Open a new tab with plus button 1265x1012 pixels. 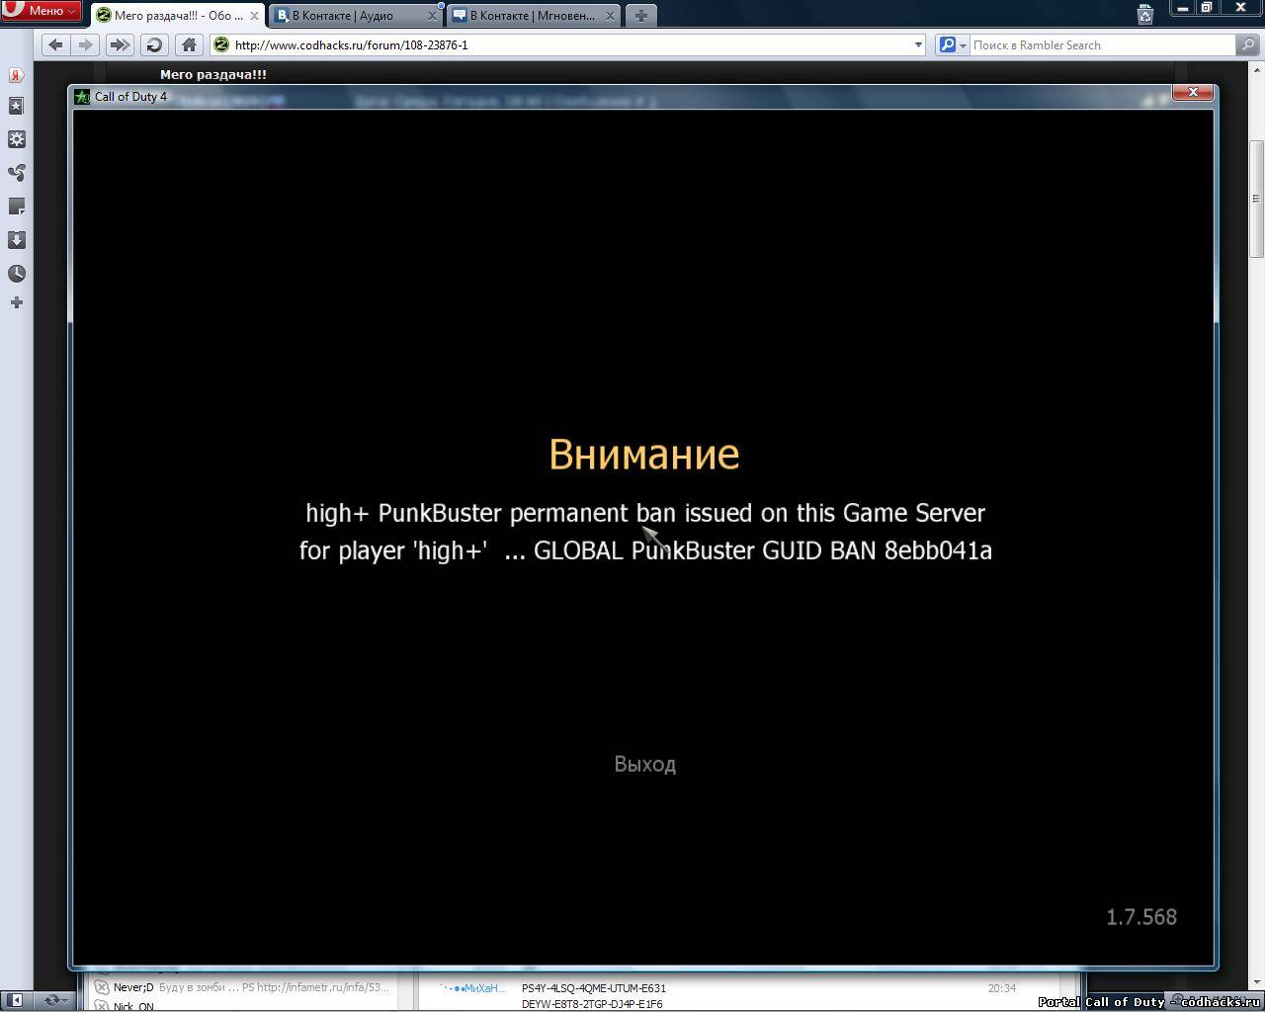coord(640,16)
